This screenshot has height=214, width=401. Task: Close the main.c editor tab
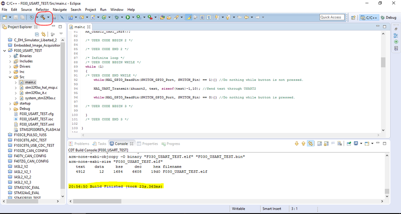pyautogui.click(x=89, y=27)
